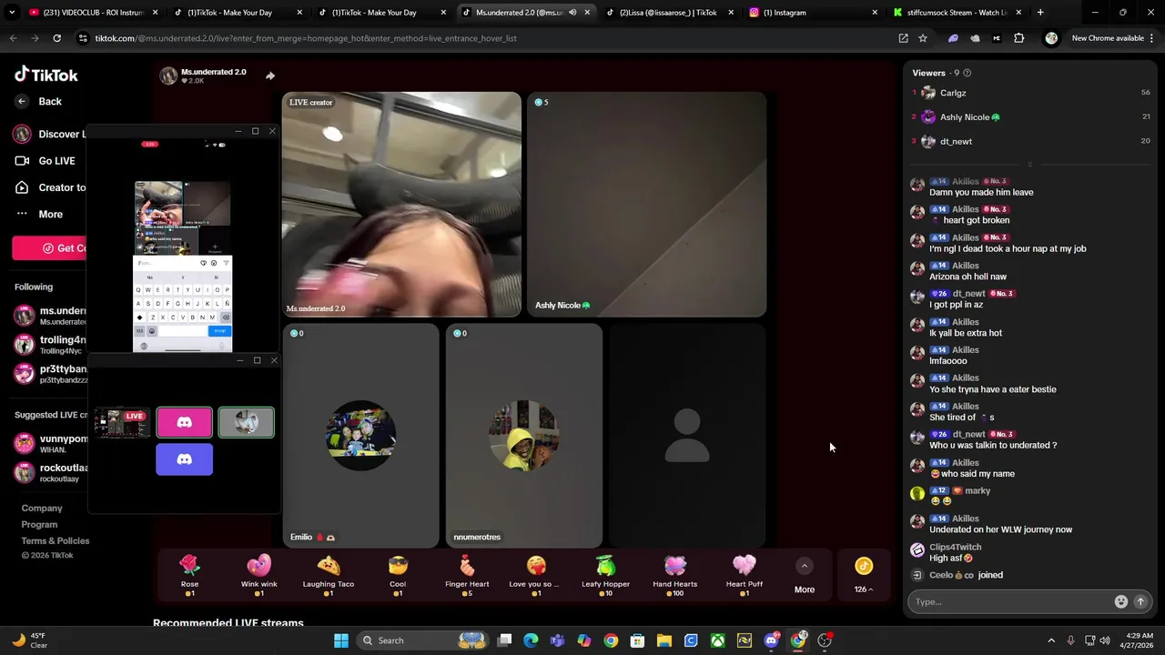Screen dimensions: 1165x655
Task: Mute the audio playing Ms.underrated tab
Action: (x=572, y=13)
